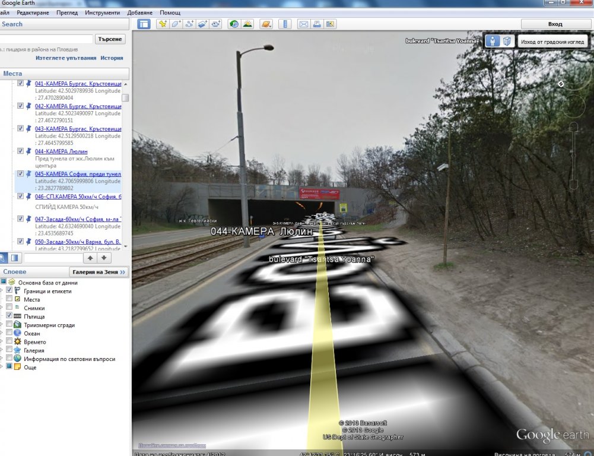Expand the Още layer tree node
This screenshot has height=456, width=594.
tap(2, 368)
